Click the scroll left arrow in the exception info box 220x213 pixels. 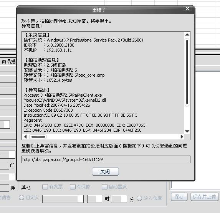tap(25, 137)
